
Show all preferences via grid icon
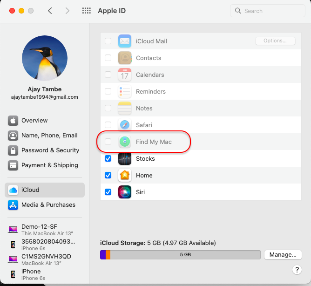click(87, 11)
